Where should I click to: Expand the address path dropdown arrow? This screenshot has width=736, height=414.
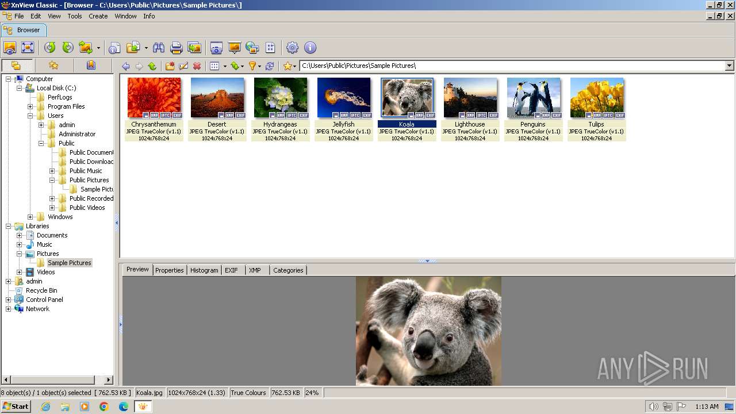[x=729, y=66]
